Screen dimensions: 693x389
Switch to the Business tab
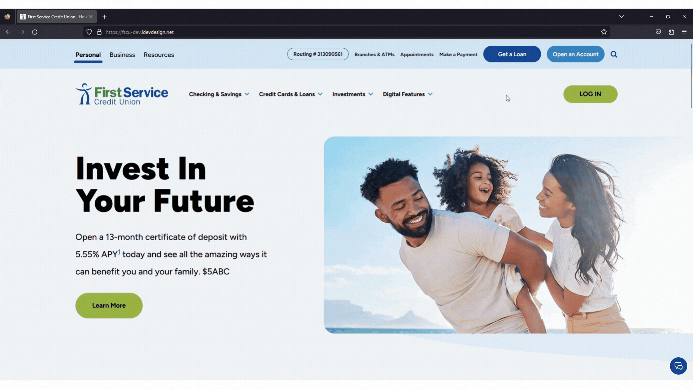(x=122, y=55)
